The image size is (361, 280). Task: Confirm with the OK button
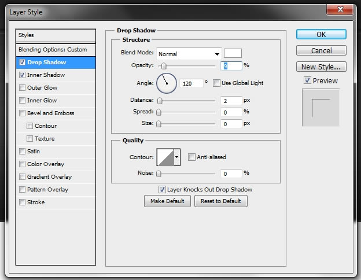(x=321, y=34)
